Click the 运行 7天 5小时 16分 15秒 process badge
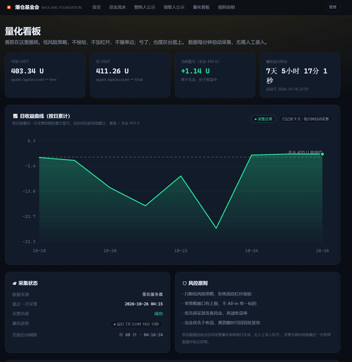This screenshot has width=352, height=362. pos(136,324)
